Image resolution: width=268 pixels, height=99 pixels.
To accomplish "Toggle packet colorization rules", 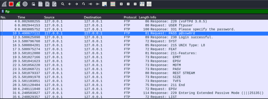I will (x=113, y=4).
